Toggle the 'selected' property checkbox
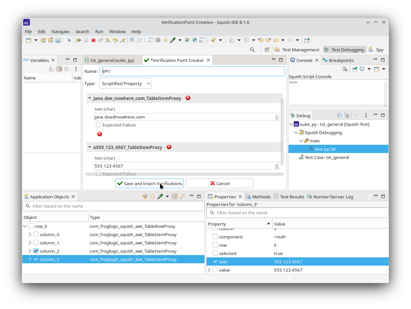The width and height of the screenshot is (411, 309). pos(215,253)
